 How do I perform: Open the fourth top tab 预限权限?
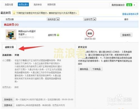pyautogui.click(x=52, y=4)
